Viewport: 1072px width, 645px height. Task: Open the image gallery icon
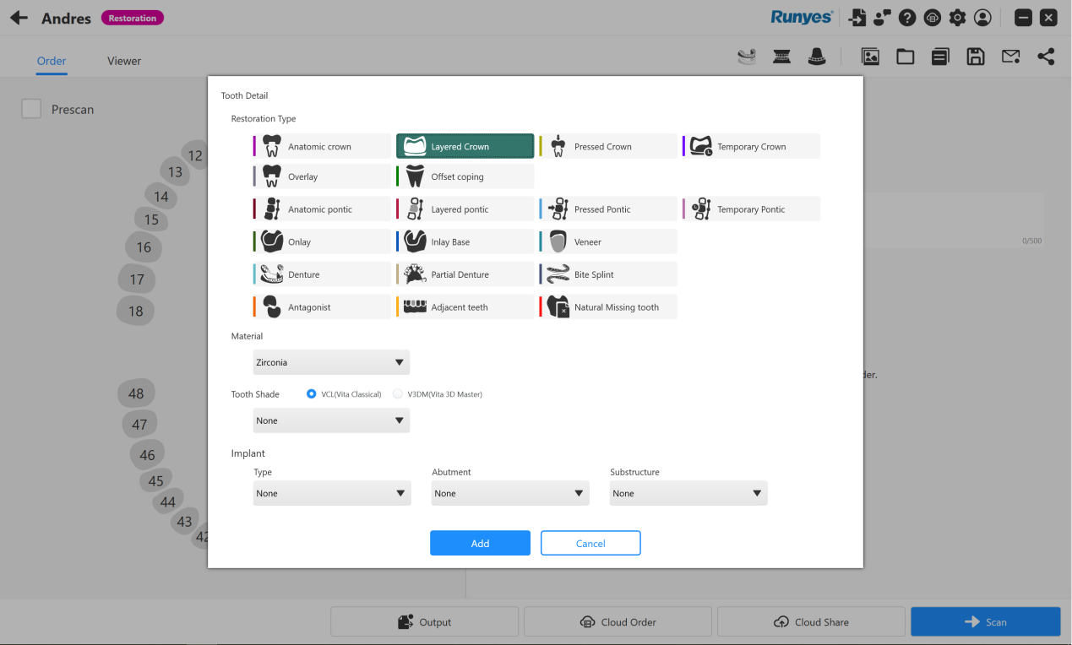click(870, 57)
